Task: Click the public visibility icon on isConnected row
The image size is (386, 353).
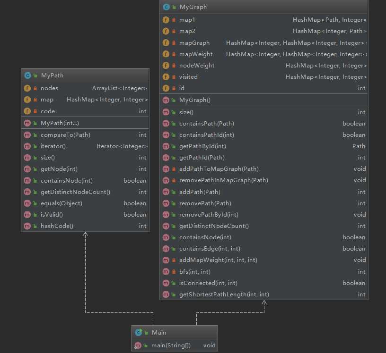Action: 174,283
